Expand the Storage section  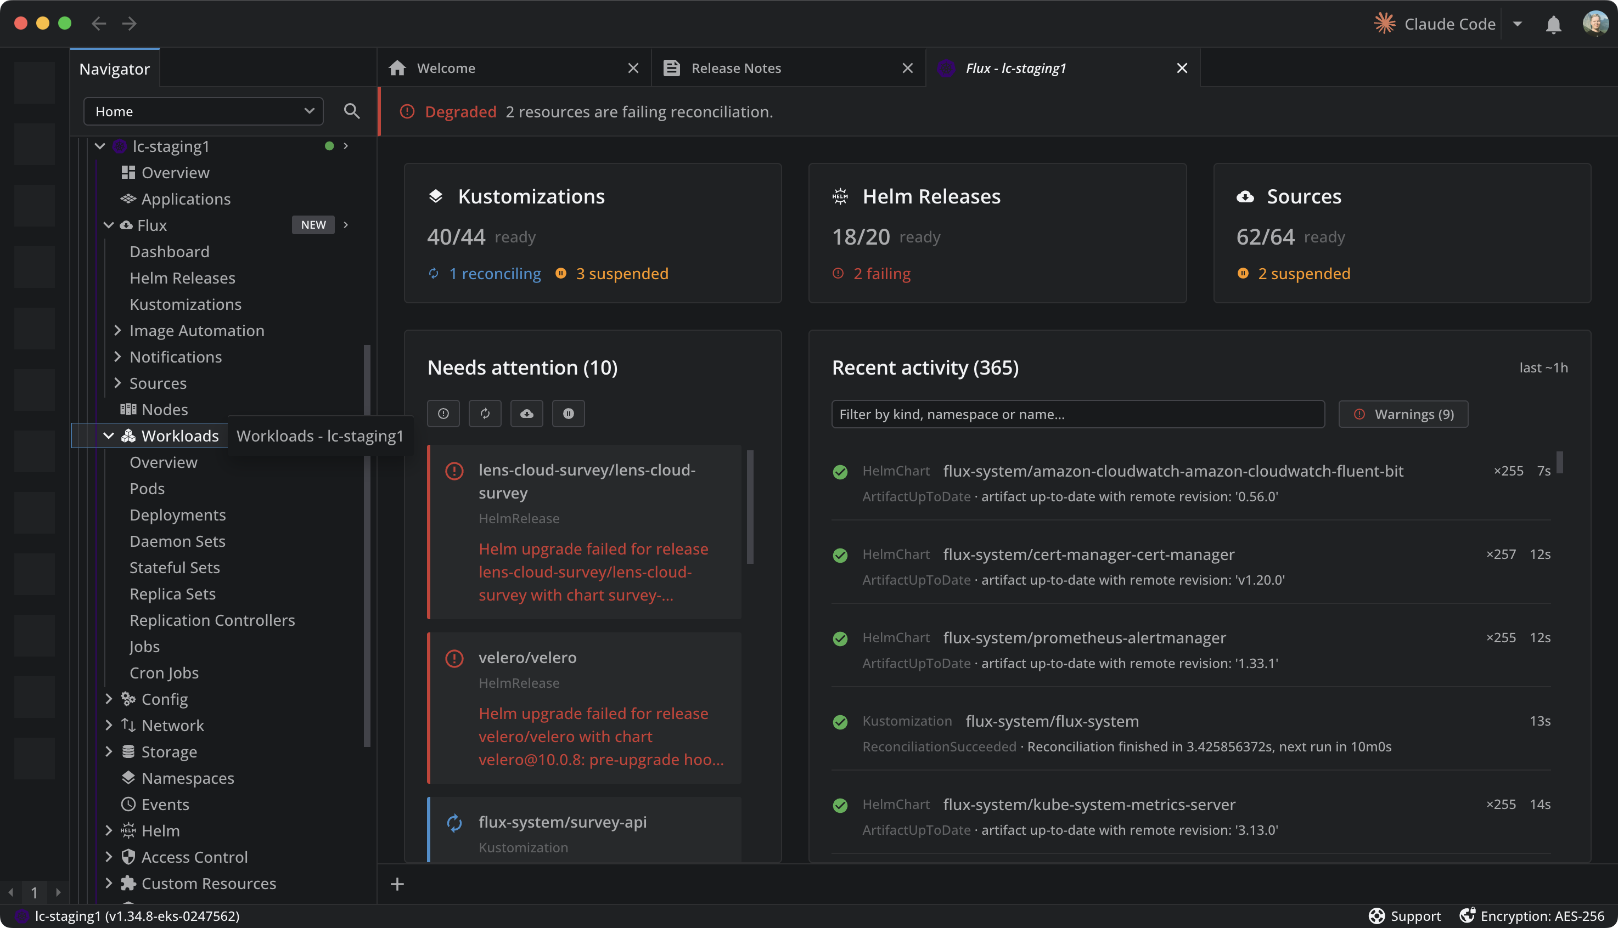[x=109, y=751]
